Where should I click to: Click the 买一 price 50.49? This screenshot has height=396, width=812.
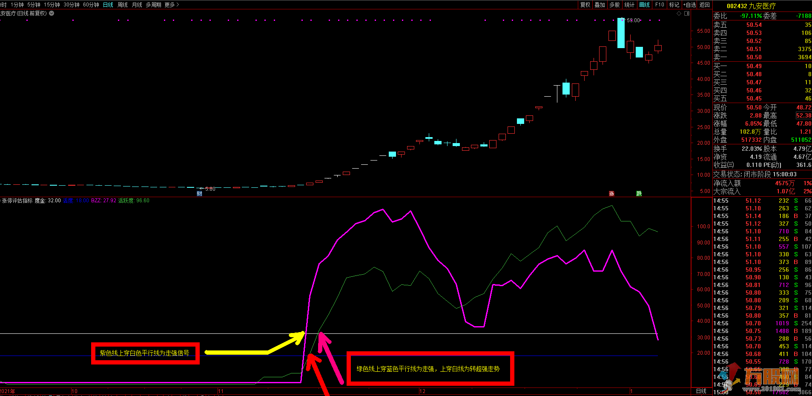(x=754, y=66)
